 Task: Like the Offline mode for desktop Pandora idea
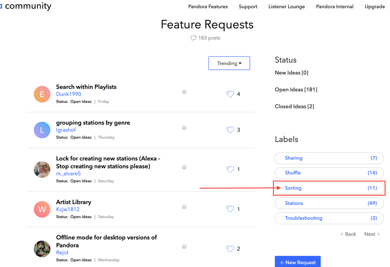(230, 249)
